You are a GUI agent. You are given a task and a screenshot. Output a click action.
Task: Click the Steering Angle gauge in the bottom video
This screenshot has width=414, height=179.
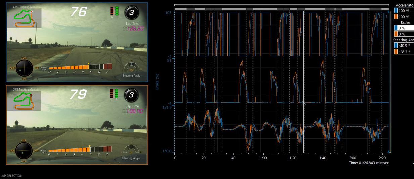click(x=131, y=150)
